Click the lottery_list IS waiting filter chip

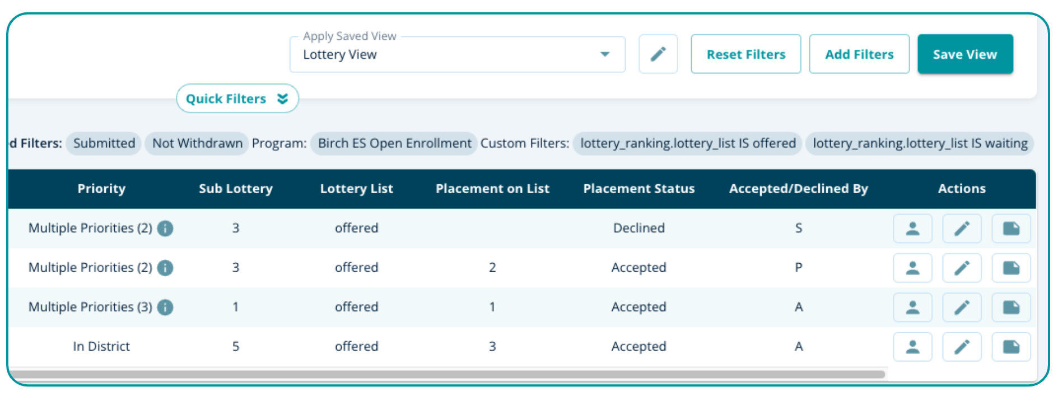[920, 143]
